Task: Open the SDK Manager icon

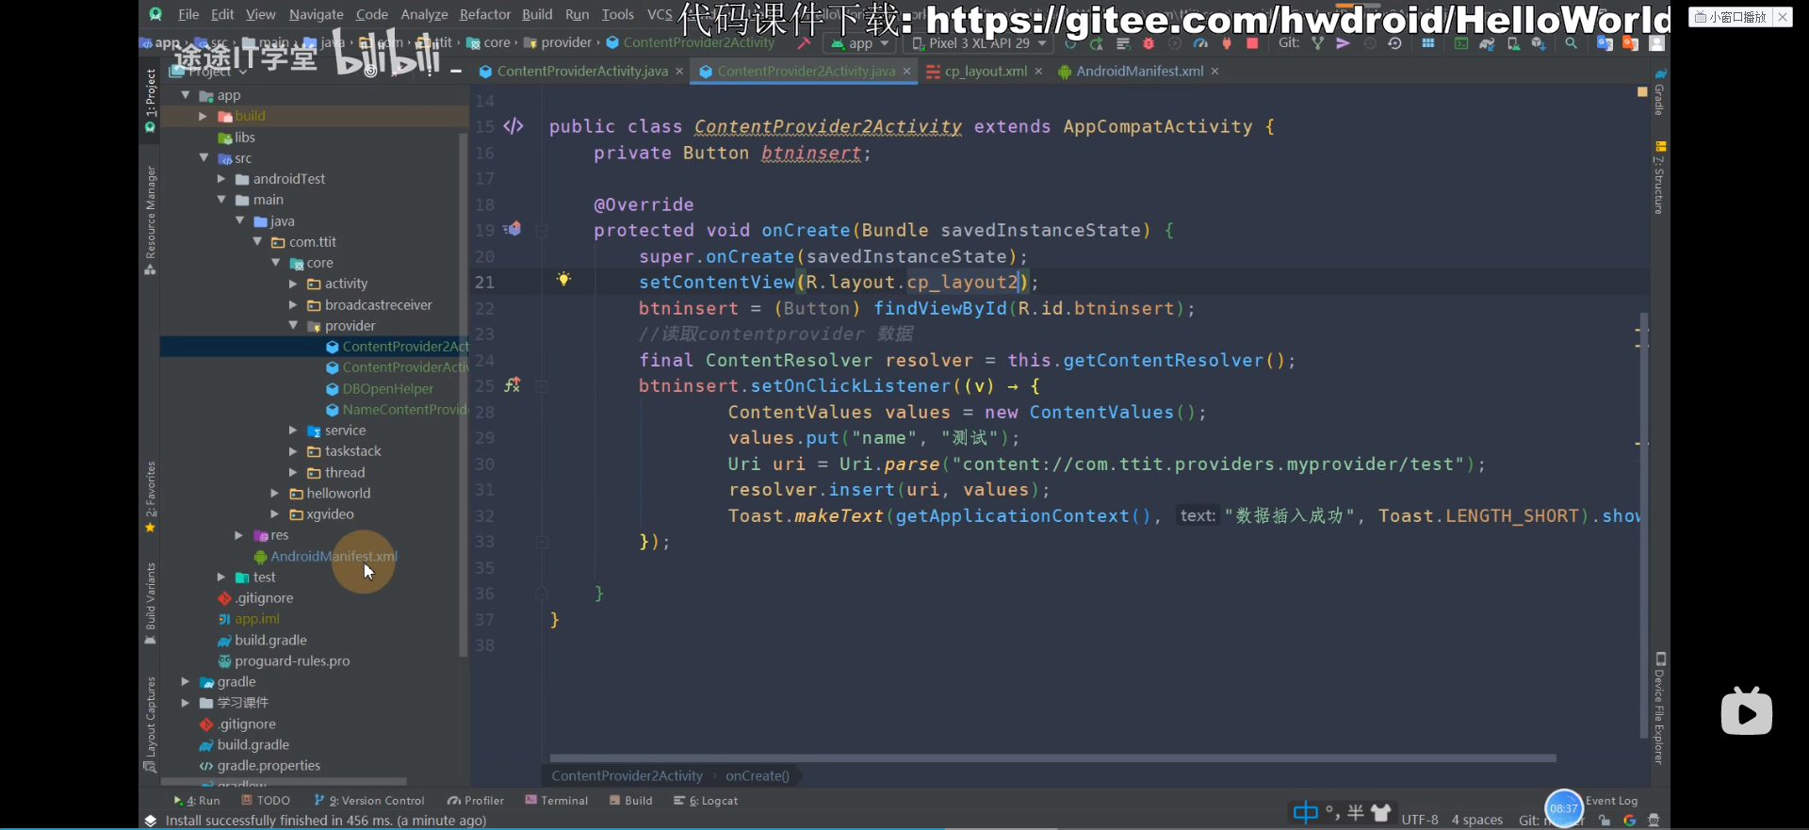Action: pyautogui.click(x=1539, y=43)
